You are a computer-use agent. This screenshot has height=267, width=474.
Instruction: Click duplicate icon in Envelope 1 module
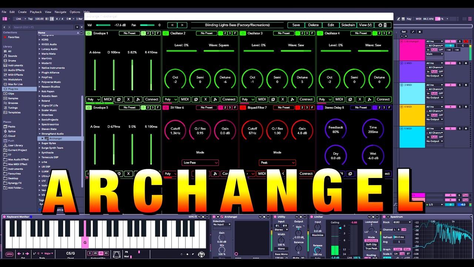click(x=119, y=99)
